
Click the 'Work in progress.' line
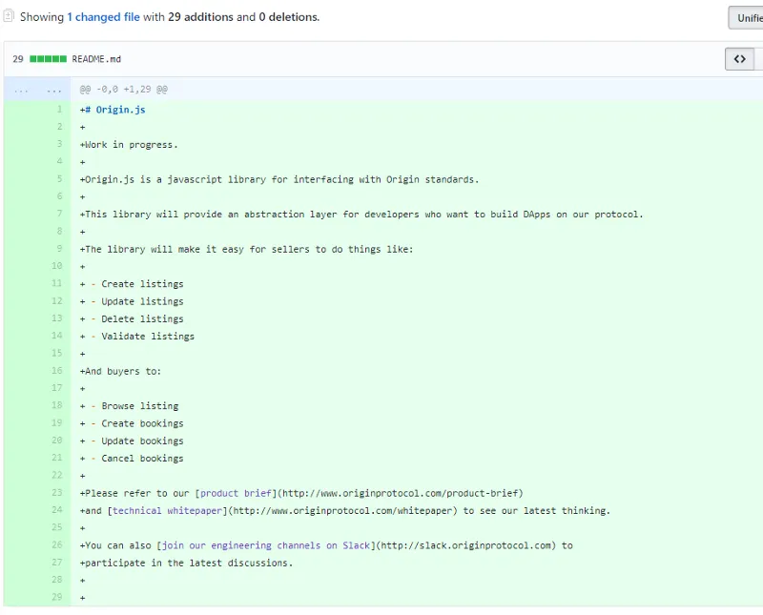pos(129,145)
